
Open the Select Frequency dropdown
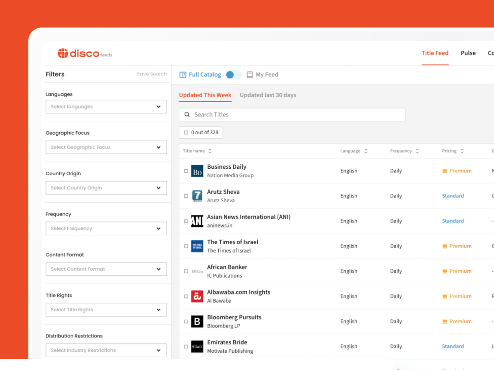point(106,228)
